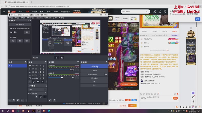Image resolution: width=202 pixels, height=113 pixels.
Task: Focus the Douyu header search field
Action: click(x=134, y=12)
